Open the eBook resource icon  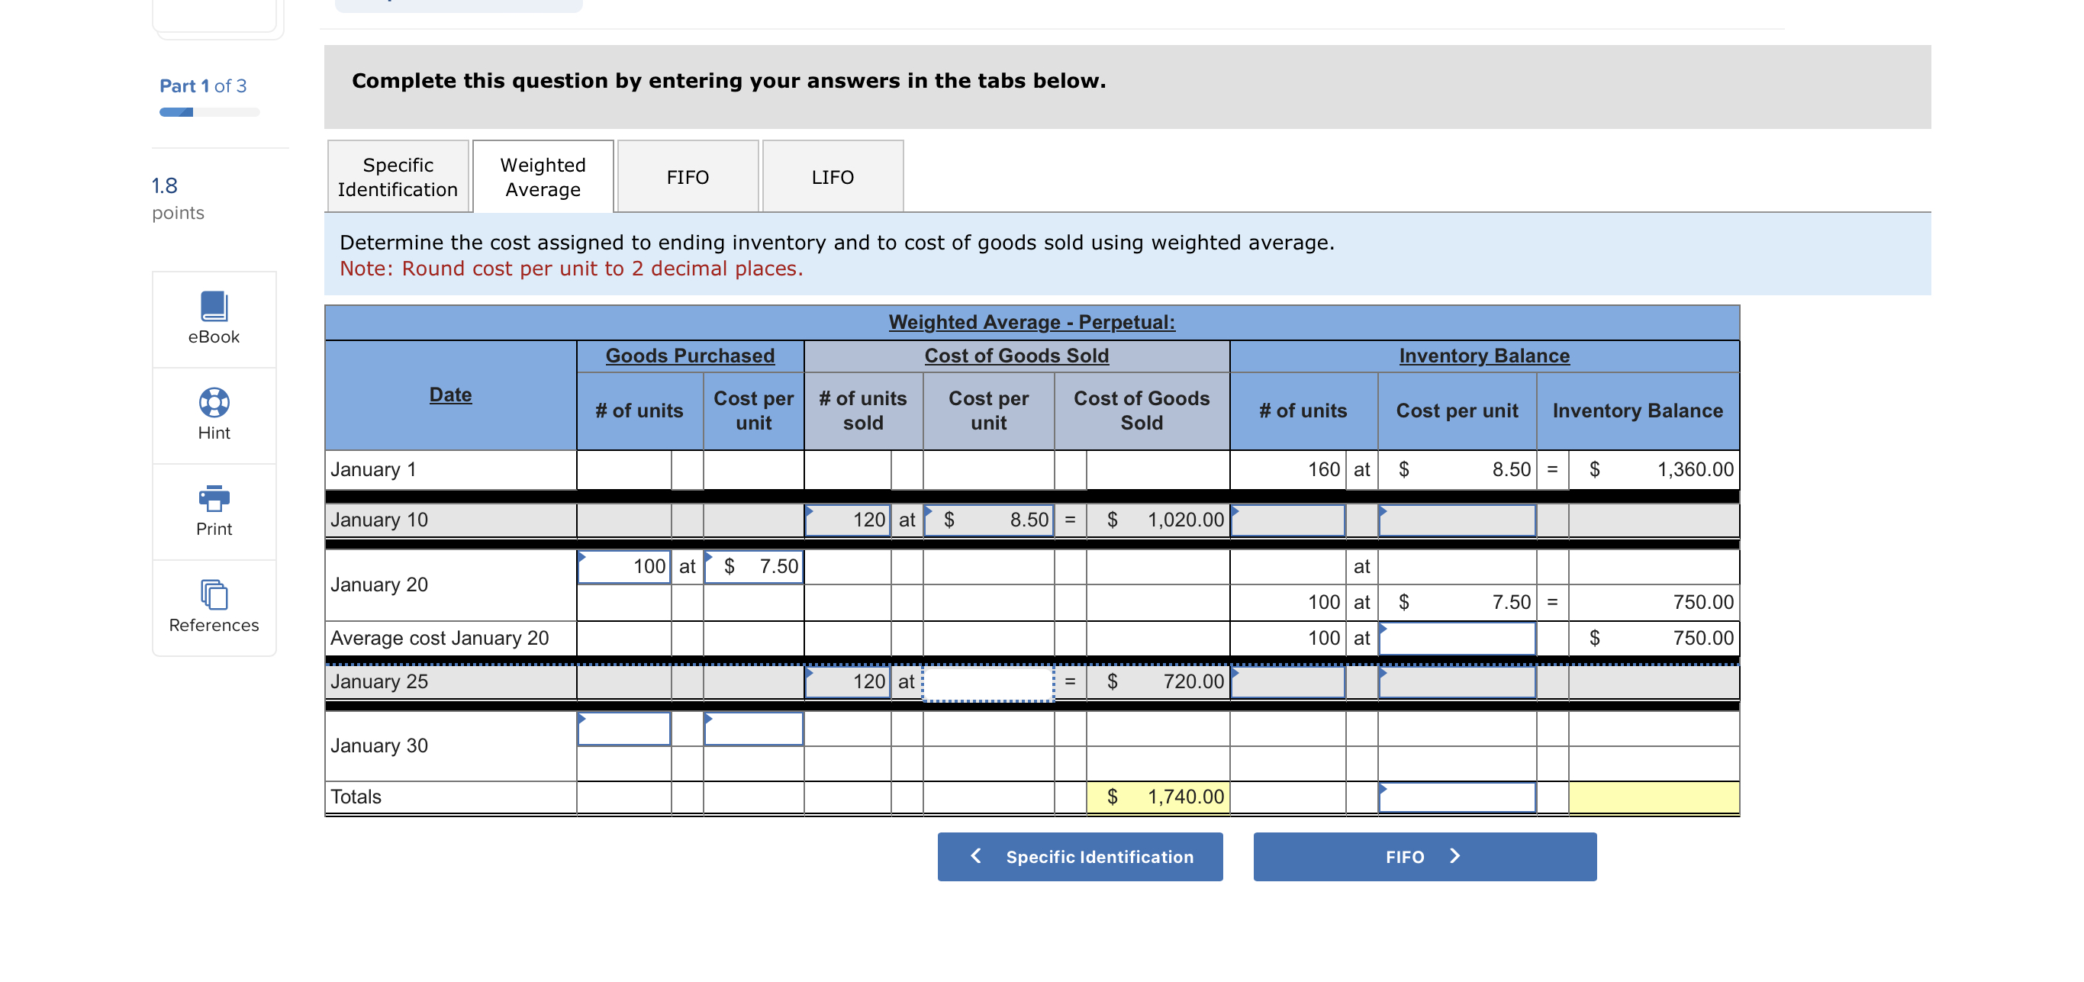click(214, 307)
